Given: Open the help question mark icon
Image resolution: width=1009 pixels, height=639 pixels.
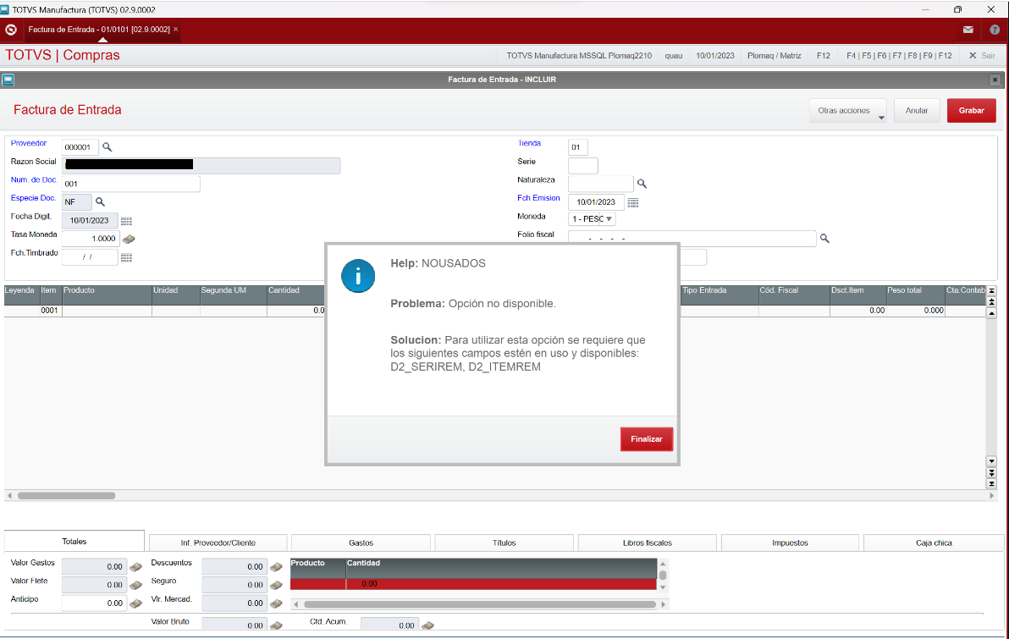Looking at the screenshot, I should point(995,30).
